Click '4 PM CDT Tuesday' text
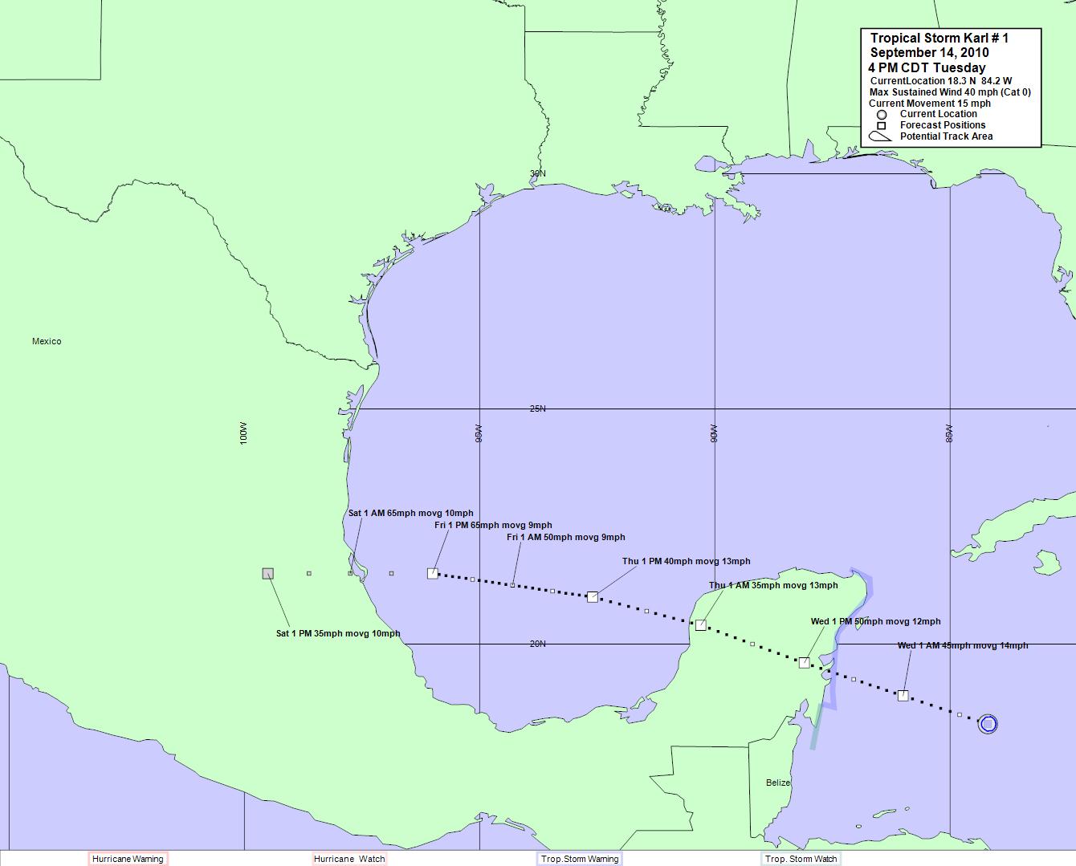The width and height of the screenshot is (1076, 866). (x=927, y=67)
